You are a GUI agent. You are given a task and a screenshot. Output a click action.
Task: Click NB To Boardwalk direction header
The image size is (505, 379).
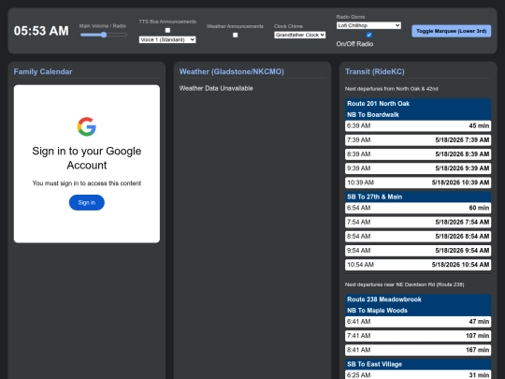coord(418,115)
